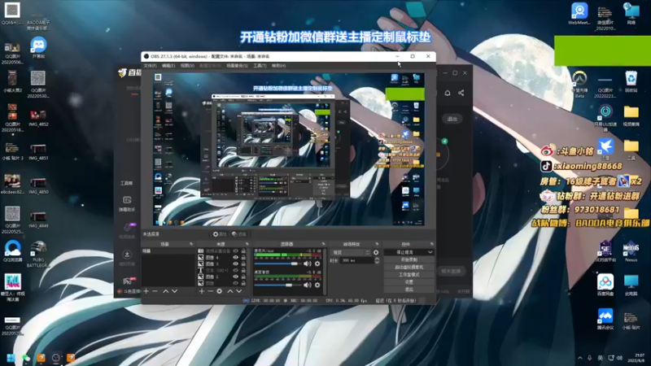Open the 场景集合(S) menu
Viewport: 651px width, 366px height.
[x=237, y=66]
